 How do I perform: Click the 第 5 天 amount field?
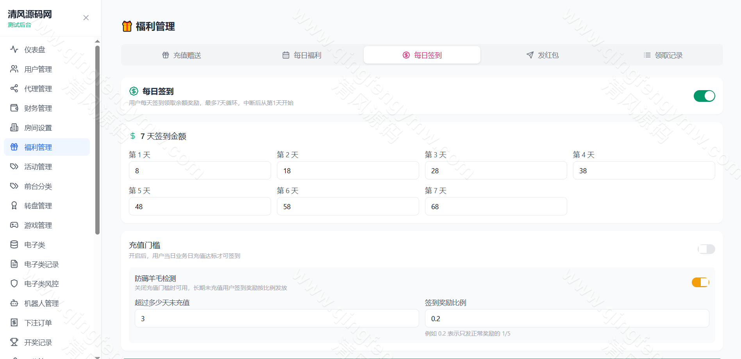pyautogui.click(x=200, y=206)
